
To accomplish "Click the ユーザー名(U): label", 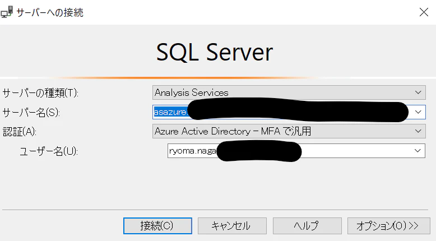I will pyautogui.click(x=49, y=151).
